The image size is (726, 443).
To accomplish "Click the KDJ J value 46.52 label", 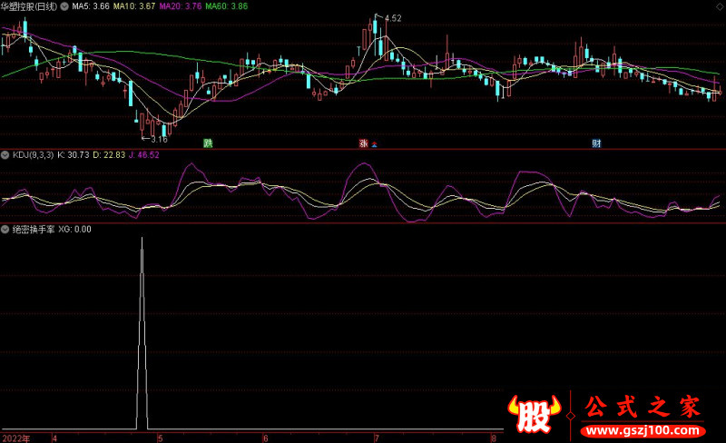I will pyautogui.click(x=142, y=155).
